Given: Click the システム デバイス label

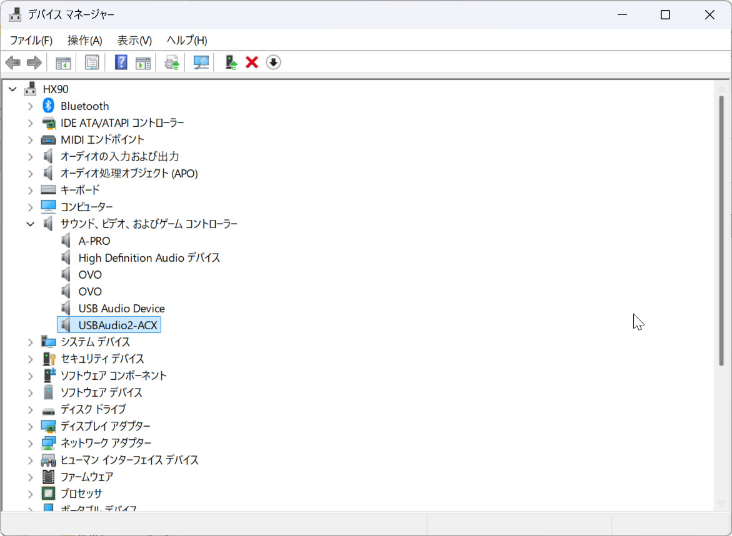Looking at the screenshot, I should (95, 342).
